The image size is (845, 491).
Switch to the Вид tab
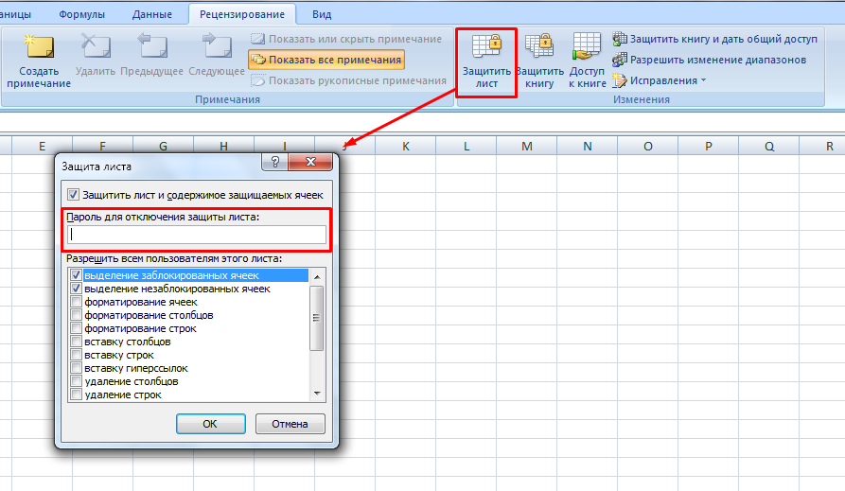(322, 14)
